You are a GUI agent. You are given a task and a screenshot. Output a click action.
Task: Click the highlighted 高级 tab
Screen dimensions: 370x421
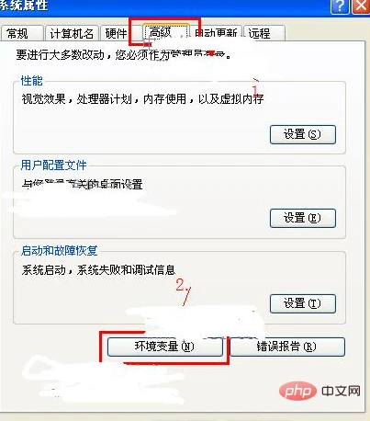coord(166,32)
